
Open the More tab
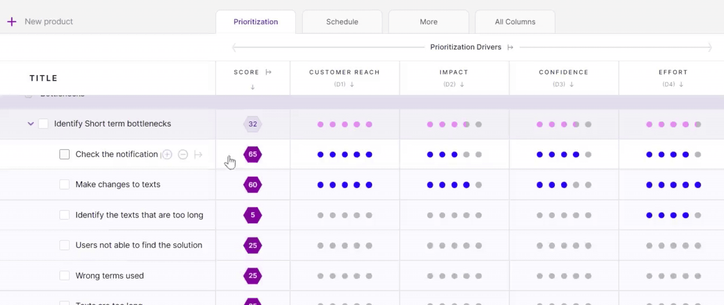pos(429,22)
